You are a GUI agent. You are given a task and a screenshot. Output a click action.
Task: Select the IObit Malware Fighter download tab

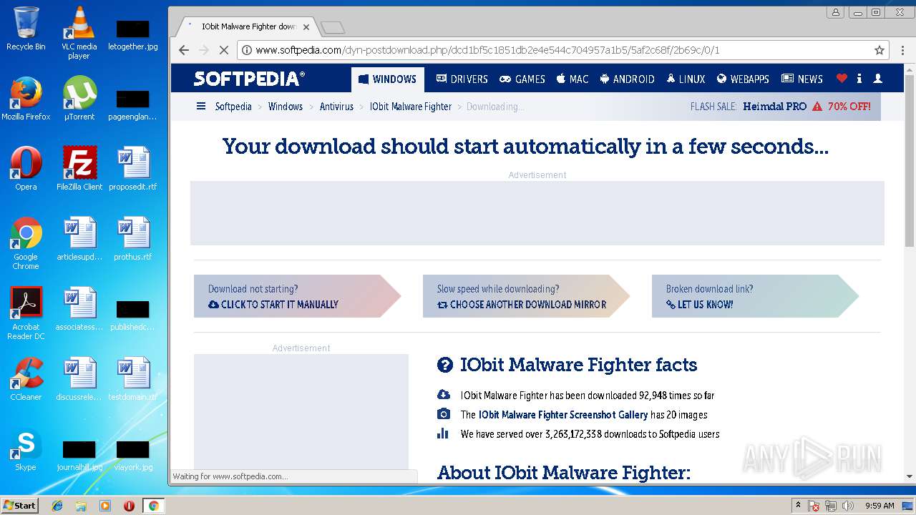click(x=247, y=26)
